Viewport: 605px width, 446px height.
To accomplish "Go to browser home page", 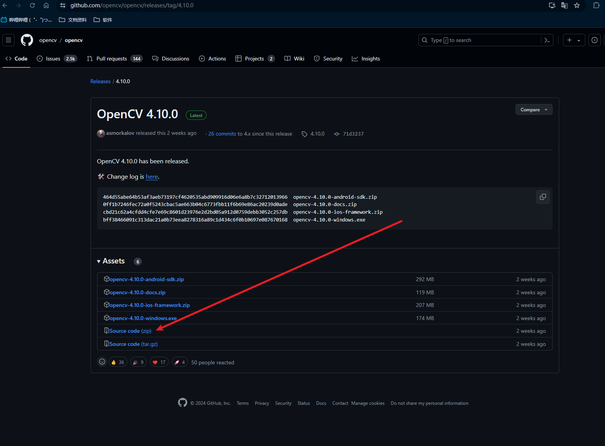I will [x=46, y=5].
